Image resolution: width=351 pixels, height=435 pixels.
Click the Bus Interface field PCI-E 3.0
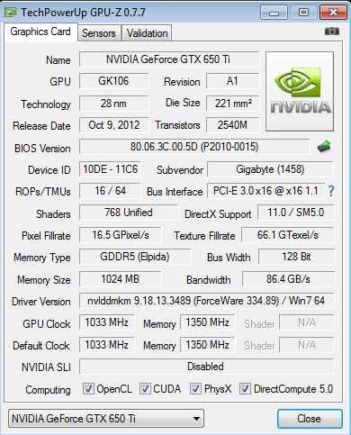tap(265, 191)
